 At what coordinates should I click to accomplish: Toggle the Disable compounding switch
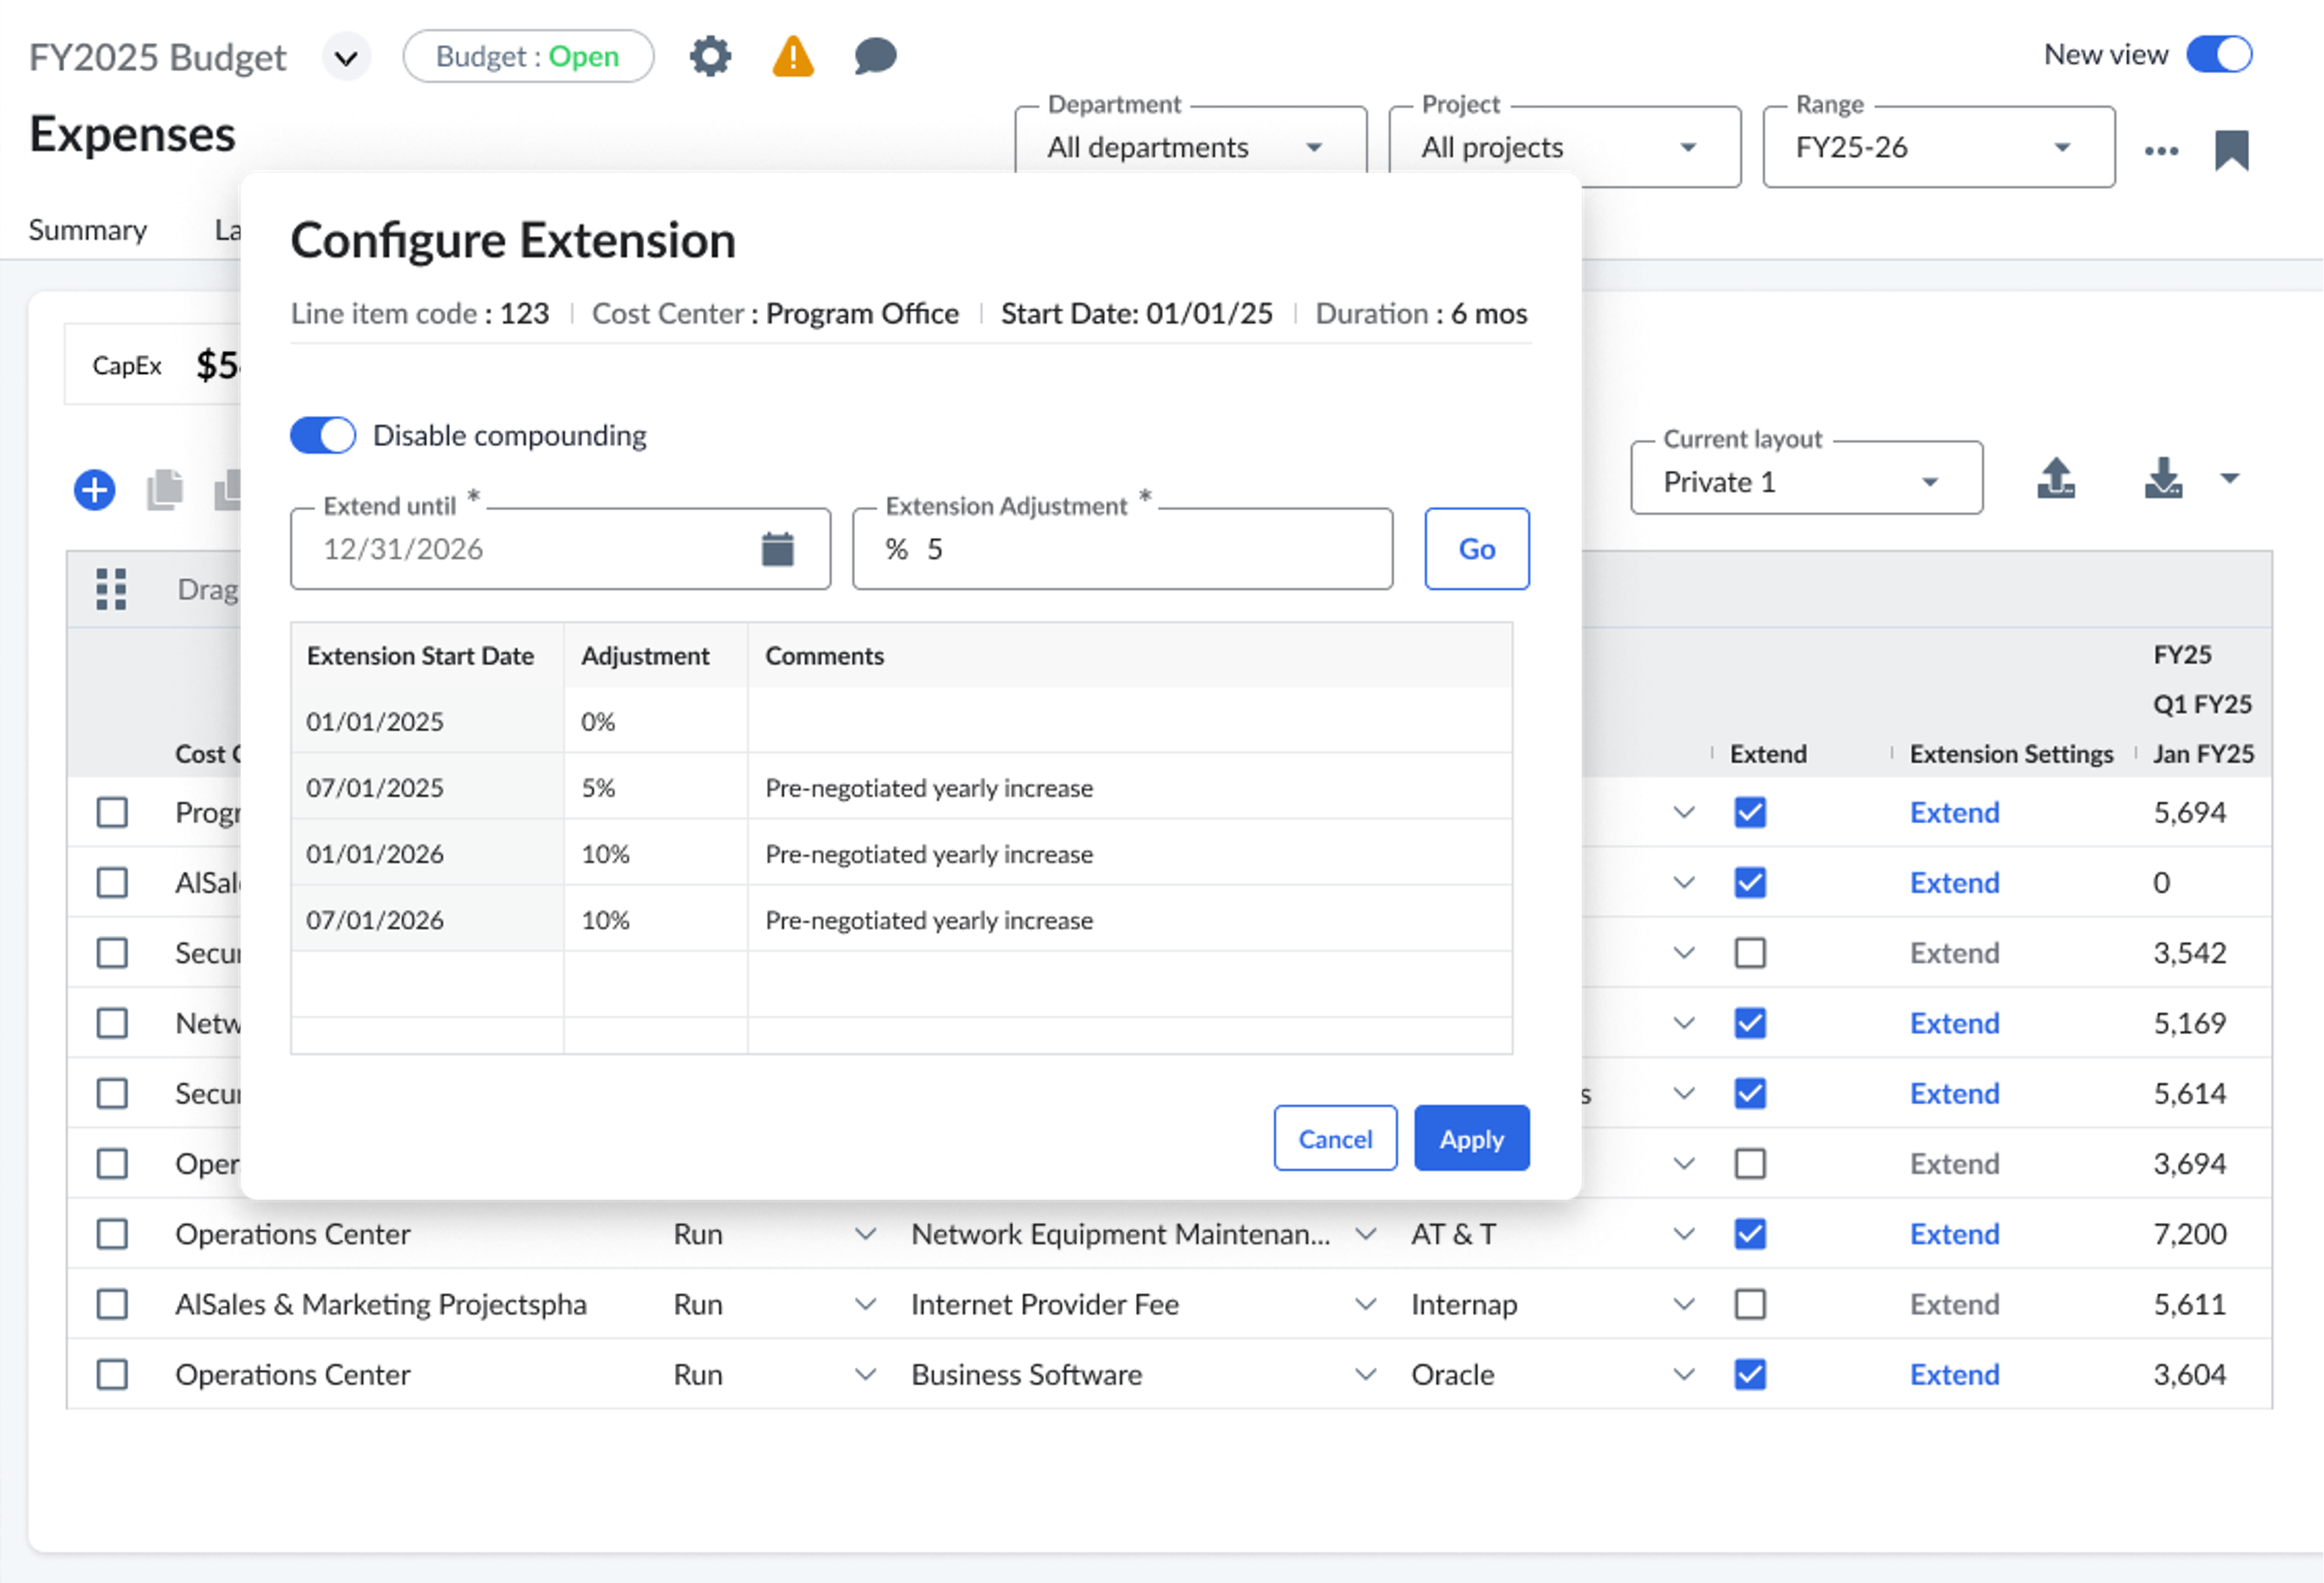pos(322,435)
